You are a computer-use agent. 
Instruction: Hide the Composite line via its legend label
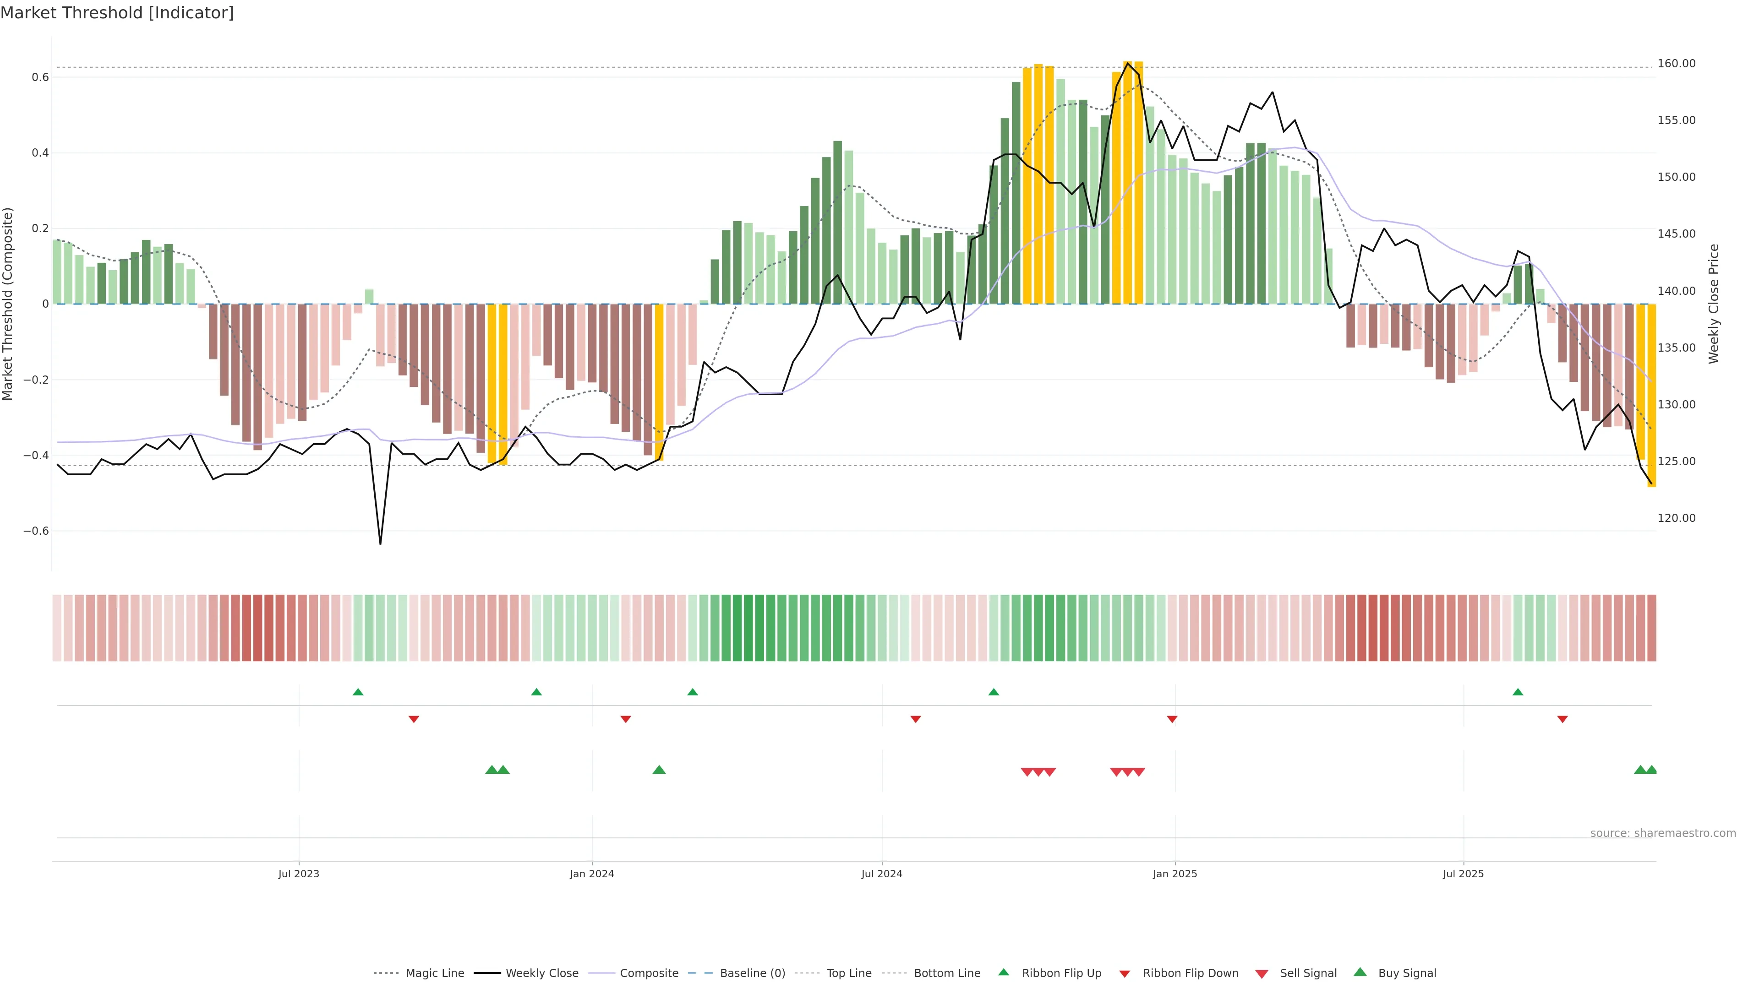pos(649,973)
